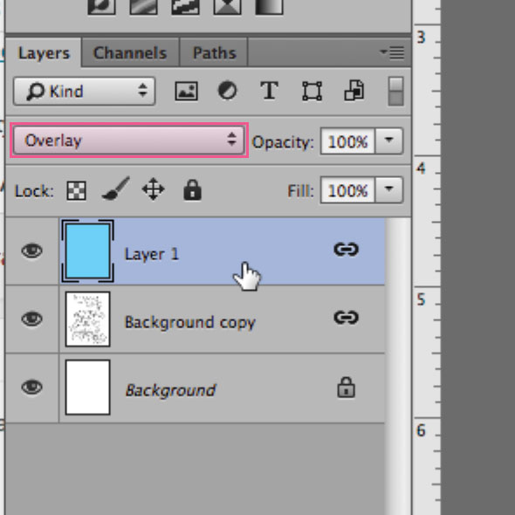Select the Layer 1 name text
The image size is (515, 515).
(152, 254)
